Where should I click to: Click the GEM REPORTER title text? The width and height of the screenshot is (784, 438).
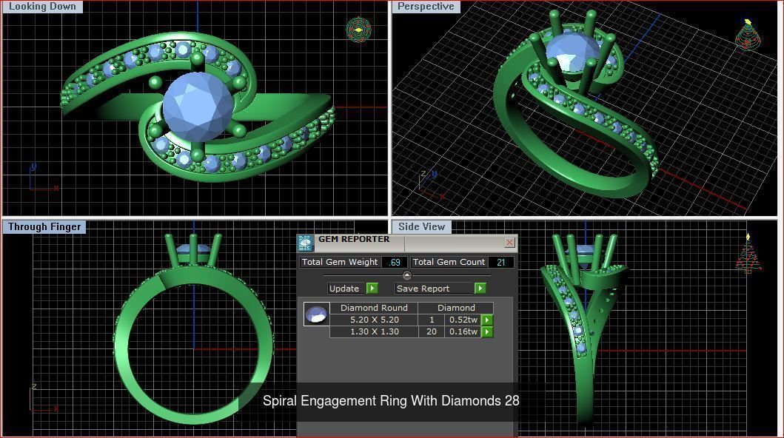click(354, 239)
